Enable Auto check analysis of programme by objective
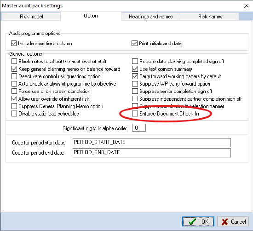Screen dimensions: 253x231 pyautogui.click(x=14, y=84)
